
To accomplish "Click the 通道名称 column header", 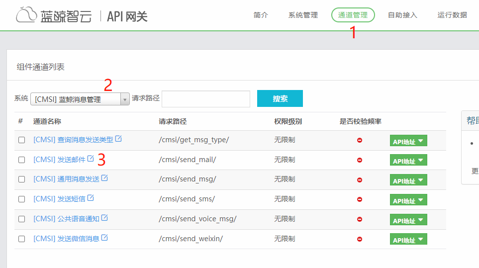I will click(47, 121).
